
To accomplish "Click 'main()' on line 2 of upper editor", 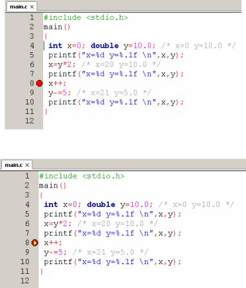I will 57,27.
